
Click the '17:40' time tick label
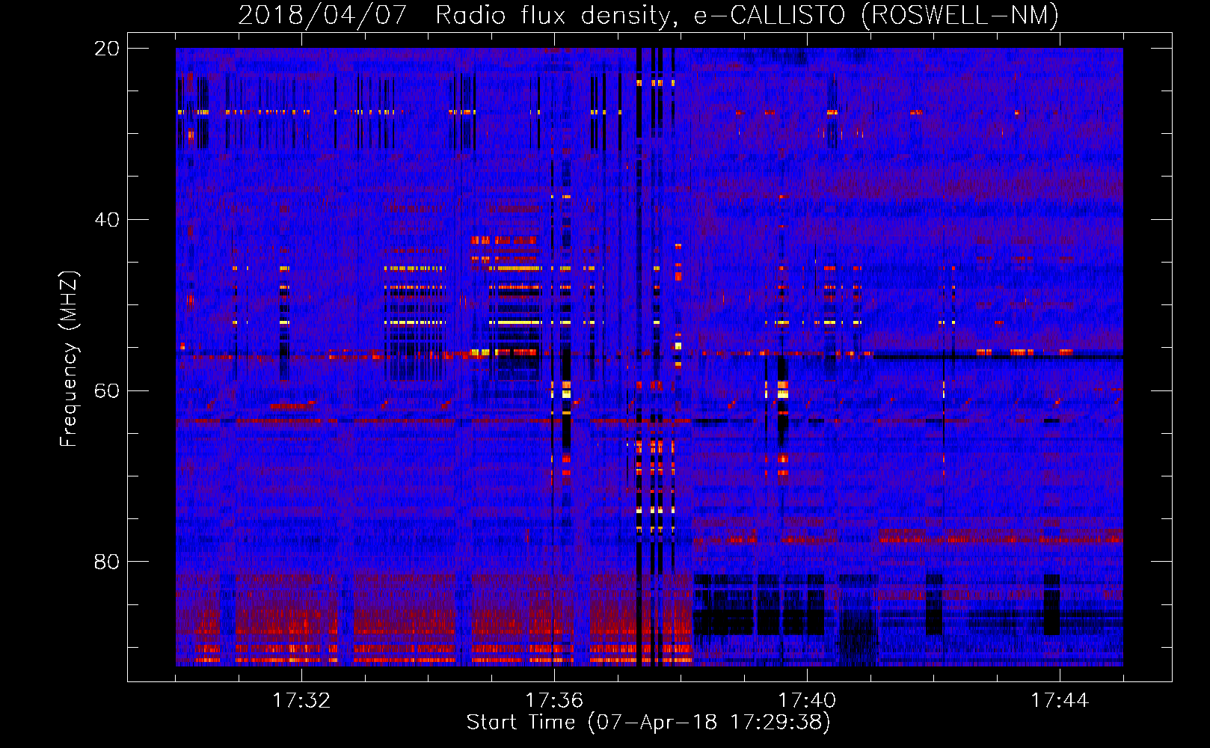pos(807,700)
